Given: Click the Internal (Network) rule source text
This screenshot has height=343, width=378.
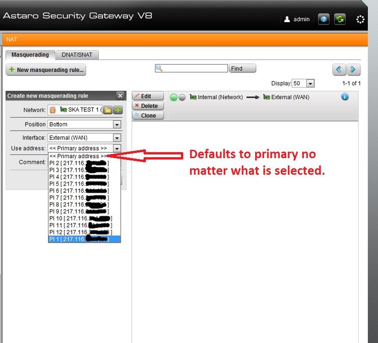Looking at the screenshot, I should [x=220, y=97].
